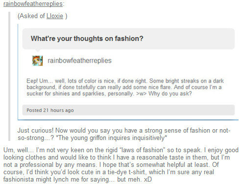Click the "Why do you ask?" sentence
The height and width of the screenshot is (184, 242).
[170, 93]
